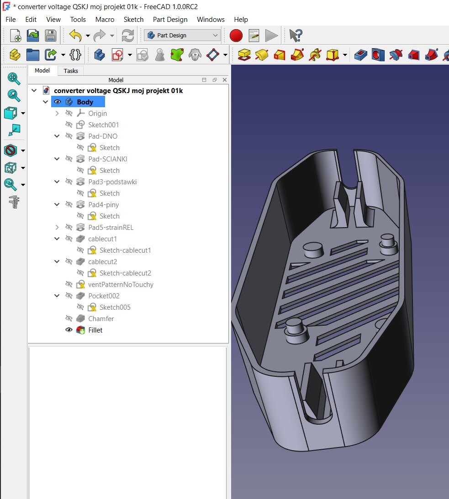Expand the Pad5-strainREL tree node
This screenshot has height=499, width=449.
(x=57, y=227)
